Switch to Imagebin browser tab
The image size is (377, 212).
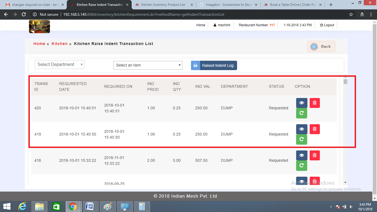(228, 5)
